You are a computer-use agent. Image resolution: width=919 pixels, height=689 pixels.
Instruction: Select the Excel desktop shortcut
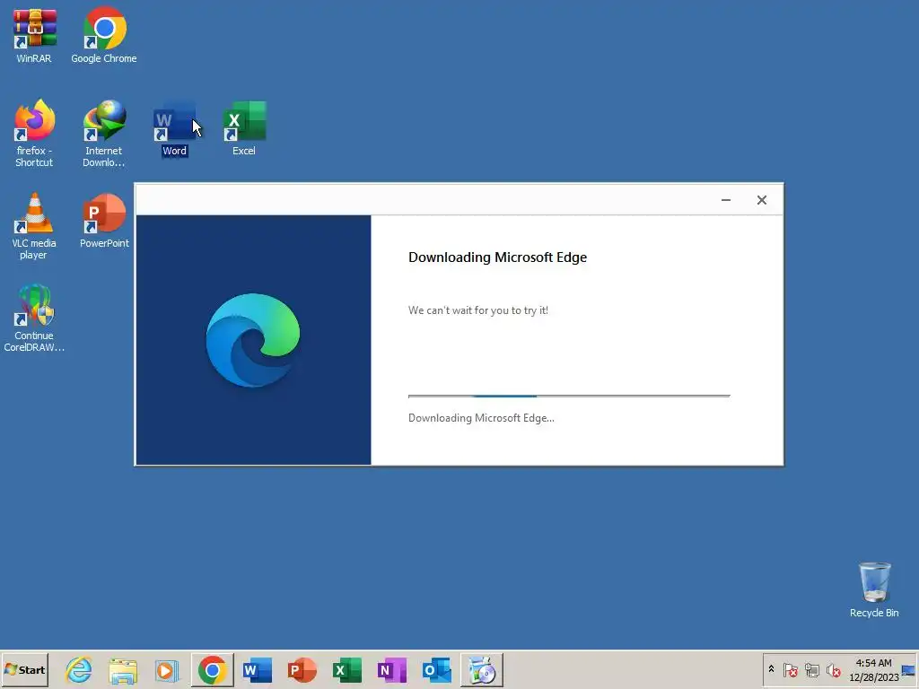(244, 129)
